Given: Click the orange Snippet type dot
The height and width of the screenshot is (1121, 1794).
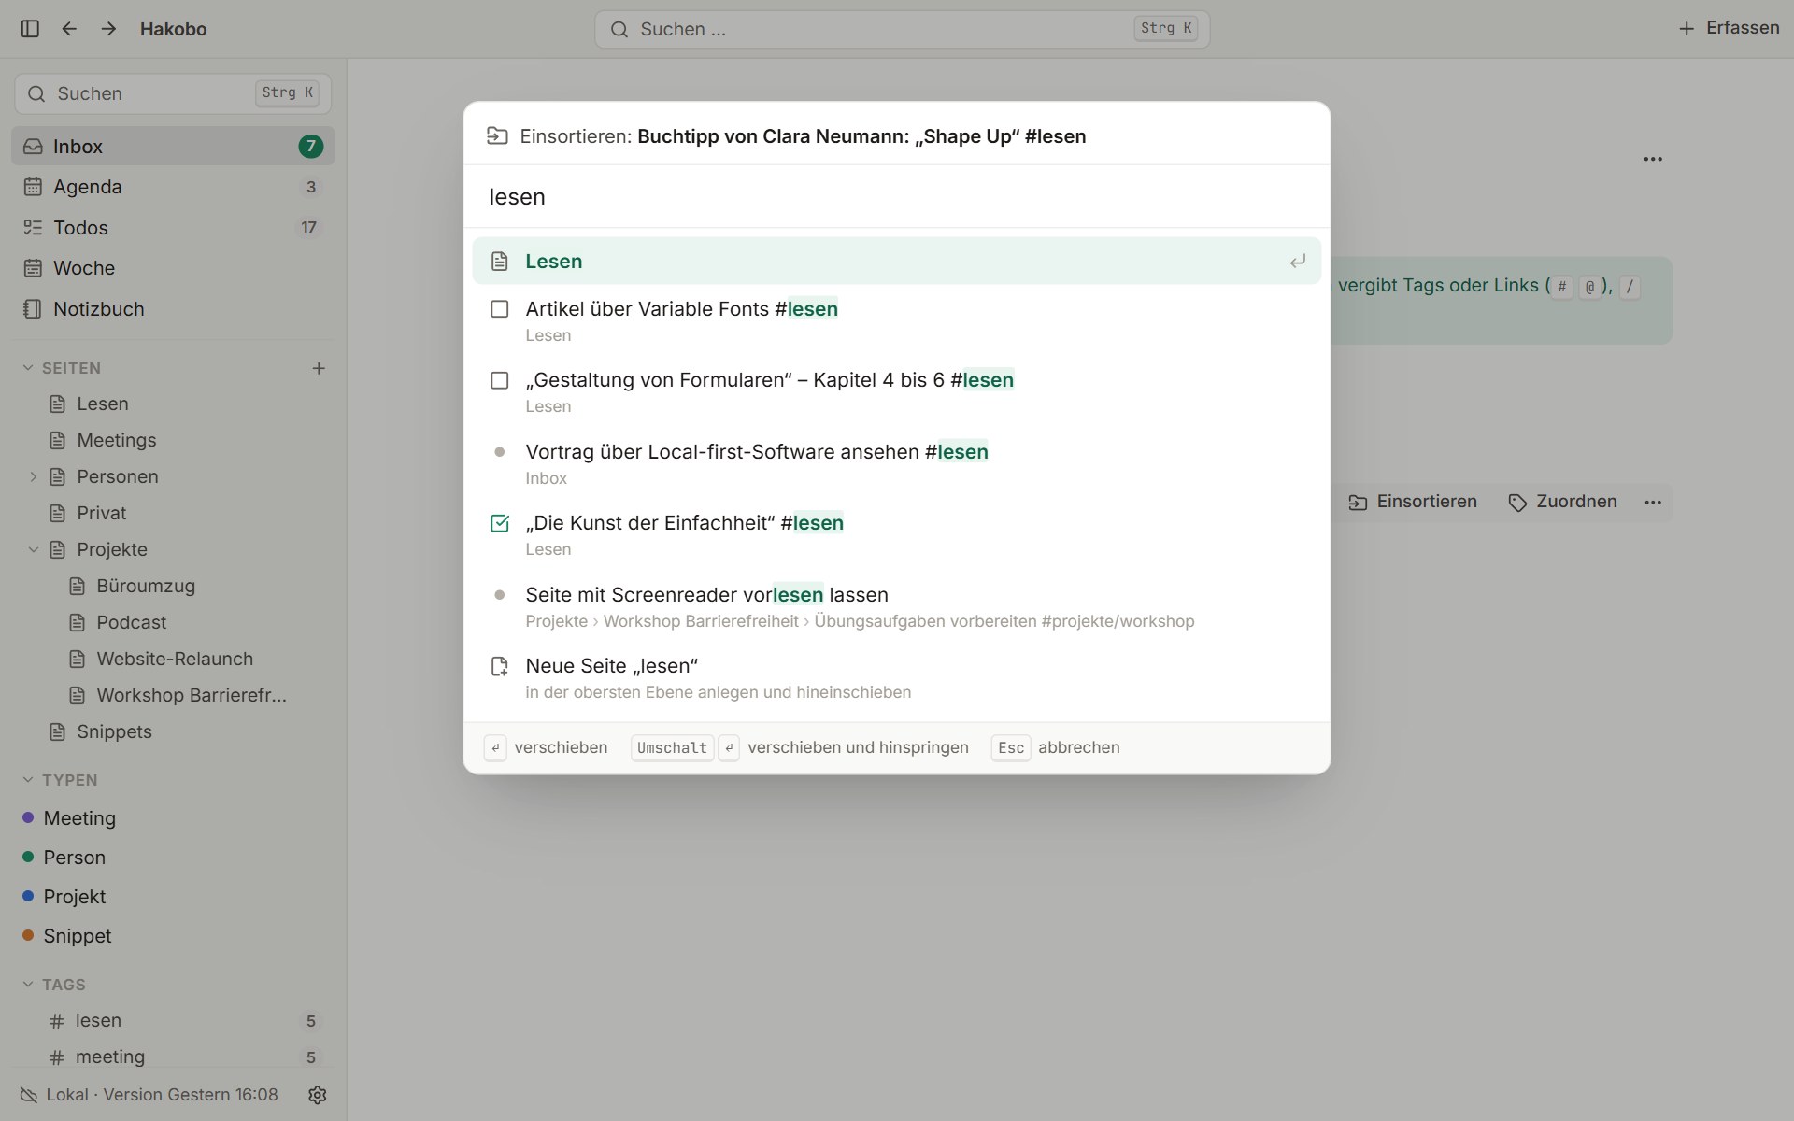Looking at the screenshot, I should (28, 936).
